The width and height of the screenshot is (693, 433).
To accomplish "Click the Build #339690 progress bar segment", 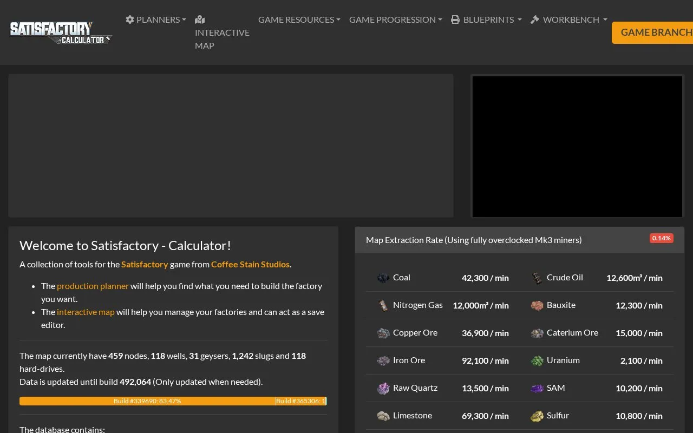I will tap(147, 401).
